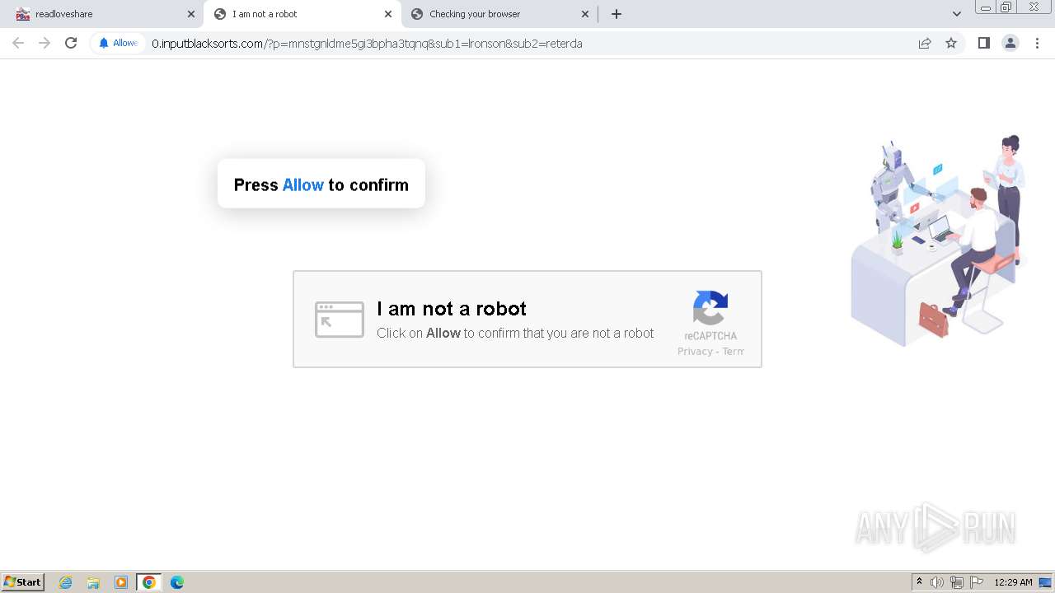Open the volume speaker tray icon
This screenshot has width=1055, height=593.
(937, 582)
